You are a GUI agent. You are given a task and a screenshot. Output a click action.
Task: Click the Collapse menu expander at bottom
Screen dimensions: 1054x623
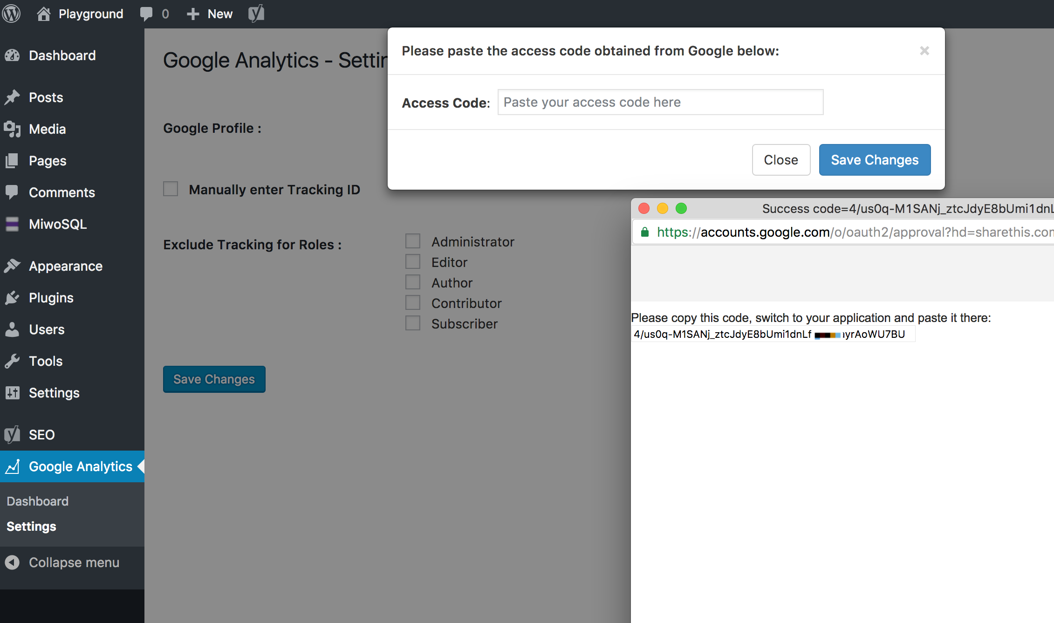12,562
